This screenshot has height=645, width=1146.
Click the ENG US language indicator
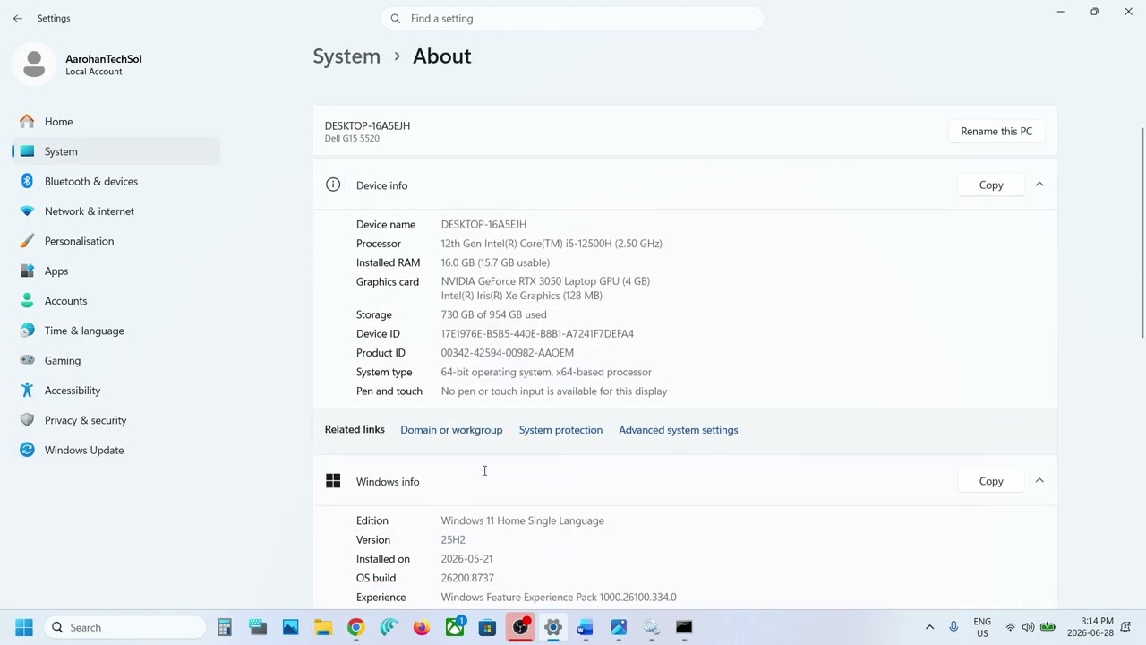coord(982,627)
